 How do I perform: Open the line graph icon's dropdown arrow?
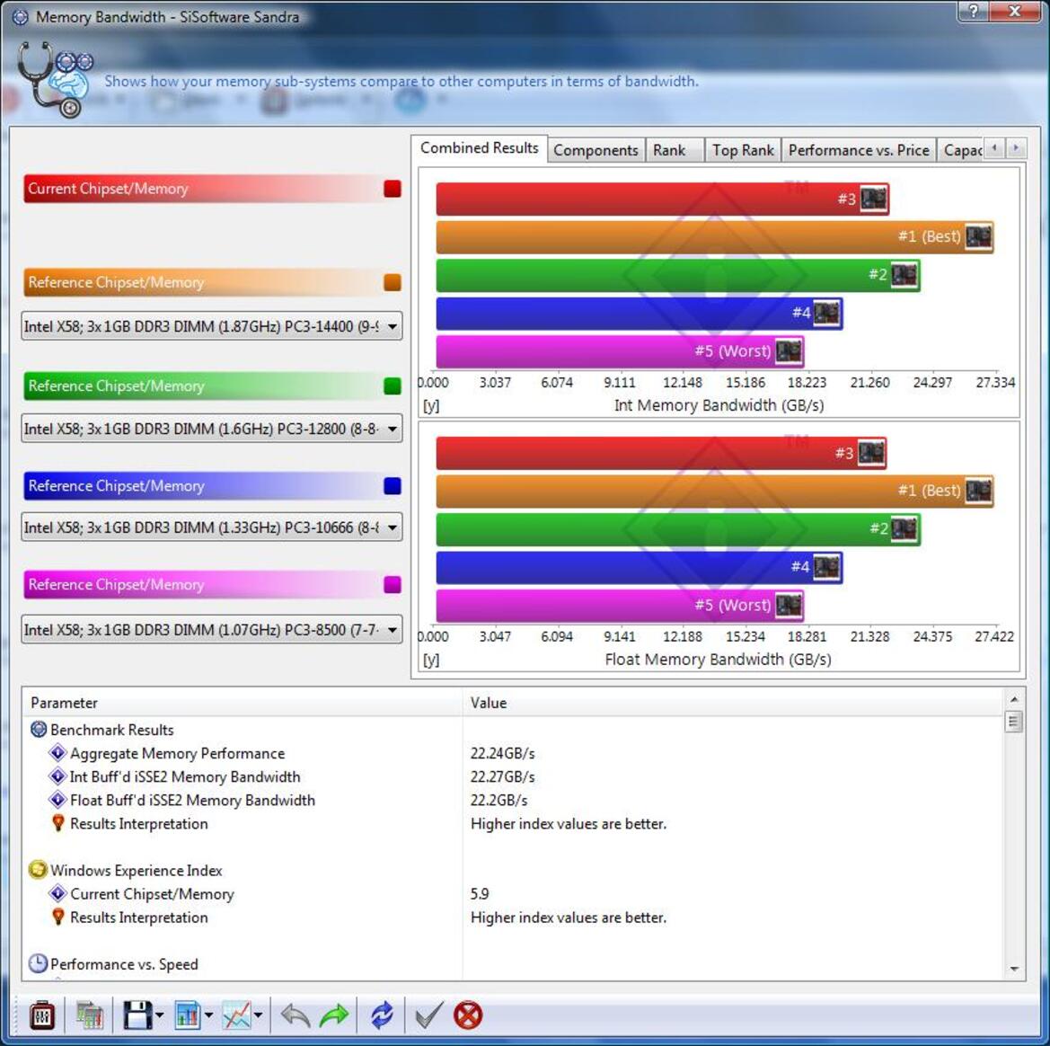(x=258, y=1015)
